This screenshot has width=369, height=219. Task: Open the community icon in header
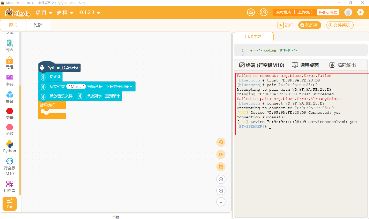coord(251,12)
